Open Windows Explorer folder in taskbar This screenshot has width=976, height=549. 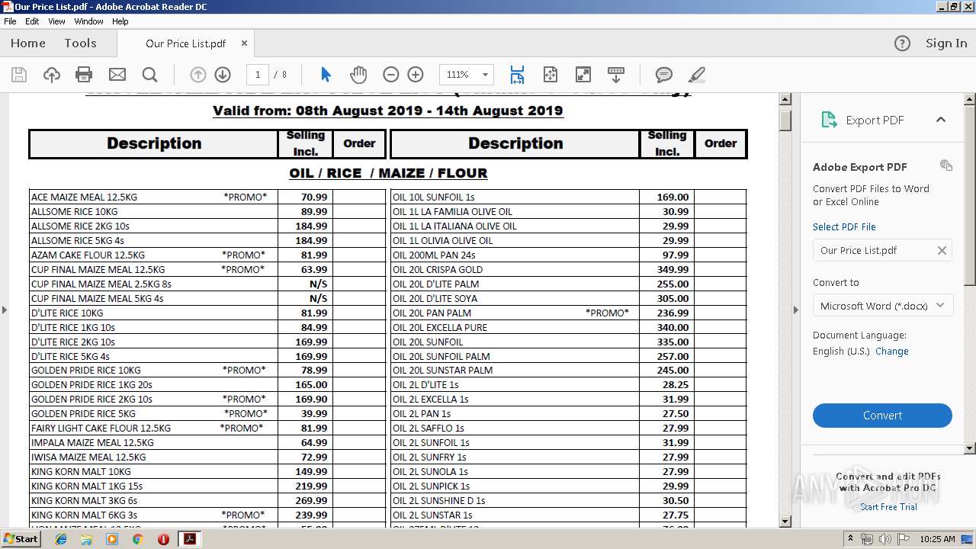pos(86,539)
